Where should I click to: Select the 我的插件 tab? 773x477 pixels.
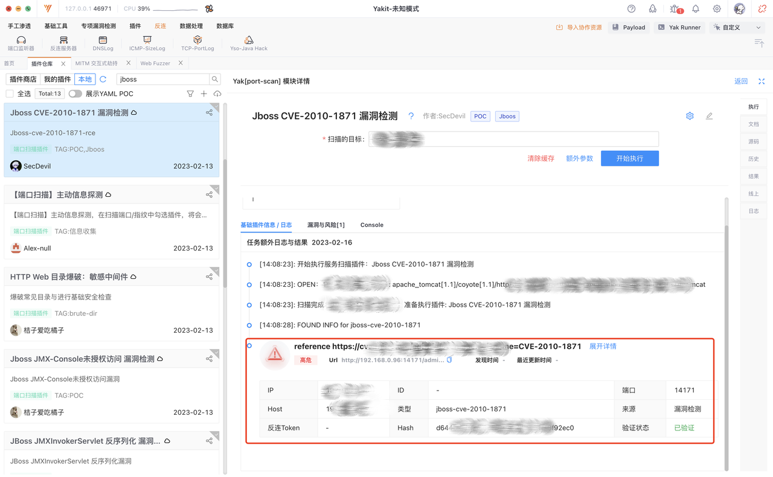click(57, 79)
